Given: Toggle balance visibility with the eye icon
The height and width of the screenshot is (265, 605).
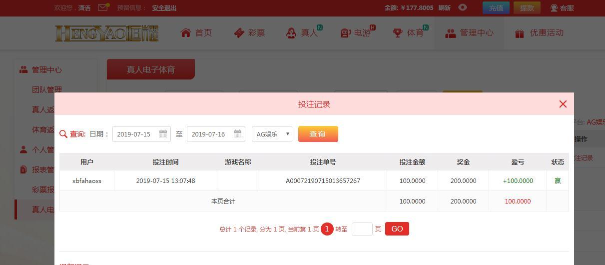Looking at the screenshot, I should point(463,7).
